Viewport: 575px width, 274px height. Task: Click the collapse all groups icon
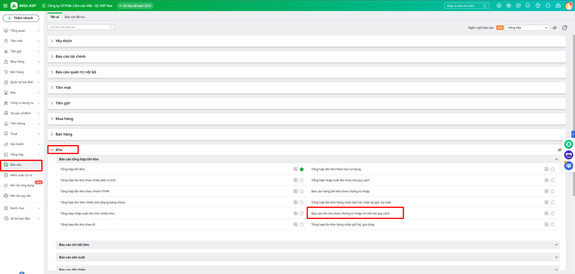click(565, 28)
